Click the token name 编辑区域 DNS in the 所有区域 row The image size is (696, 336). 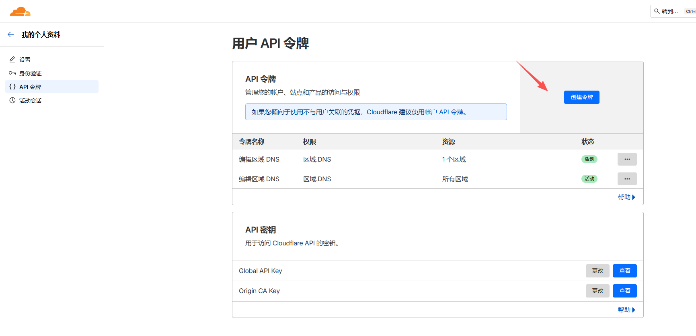click(x=259, y=179)
